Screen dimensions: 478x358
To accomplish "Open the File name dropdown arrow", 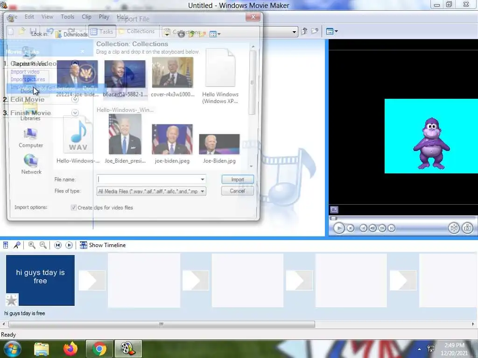I will click(x=203, y=179).
